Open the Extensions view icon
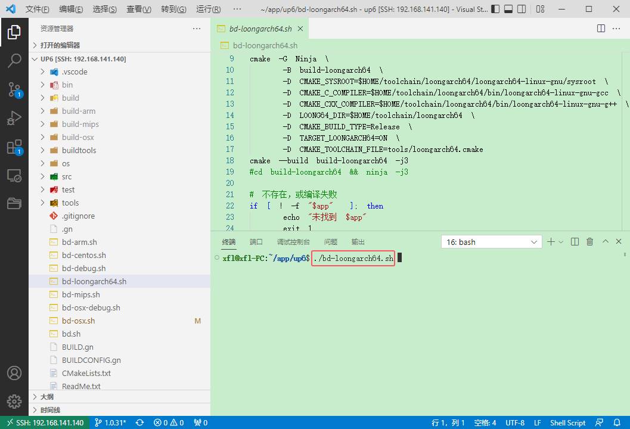 [x=14, y=147]
